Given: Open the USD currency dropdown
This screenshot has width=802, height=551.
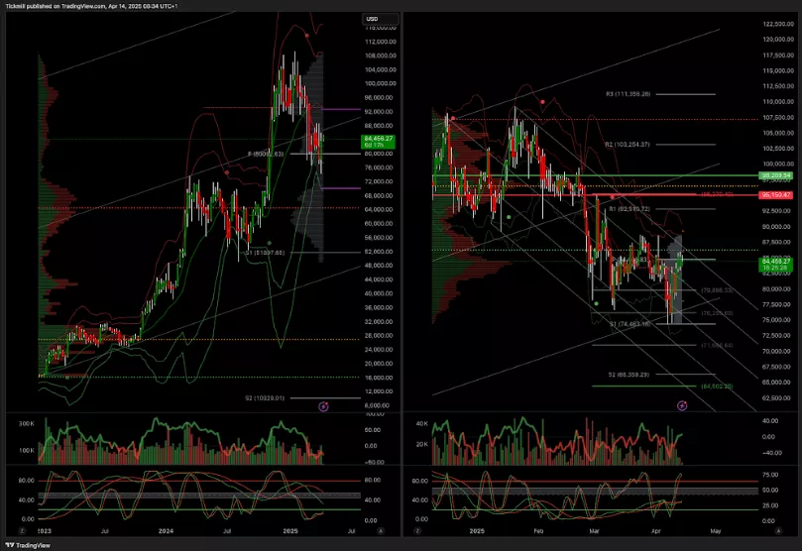Looking at the screenshot, I should click(381, 19).
